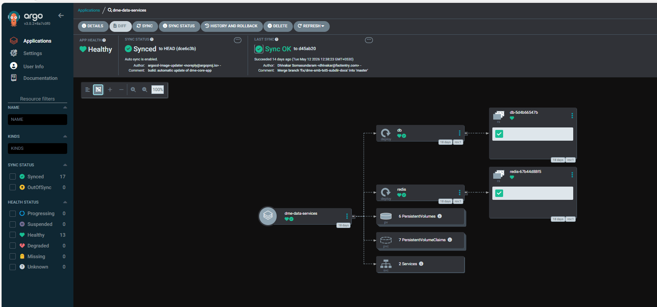
Task: Check the Healthy filter checkbox
Action: coord(12,235)
